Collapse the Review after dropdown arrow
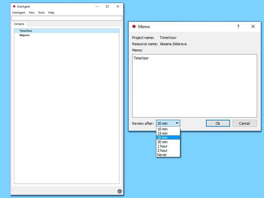 [x=177, y=123]
